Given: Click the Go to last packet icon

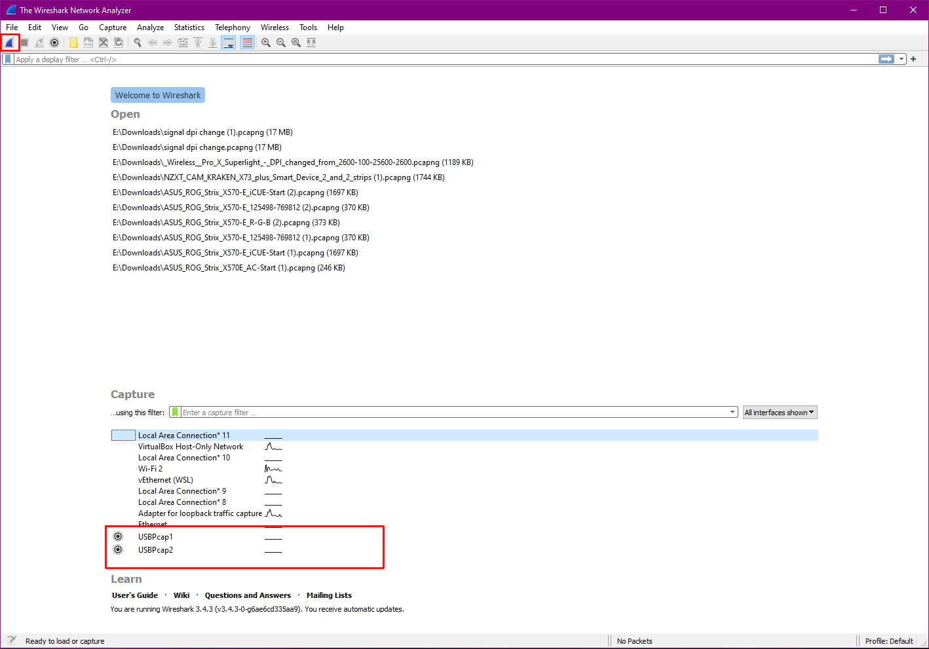Looking at the screenshot, I should (x=213, y=43).
